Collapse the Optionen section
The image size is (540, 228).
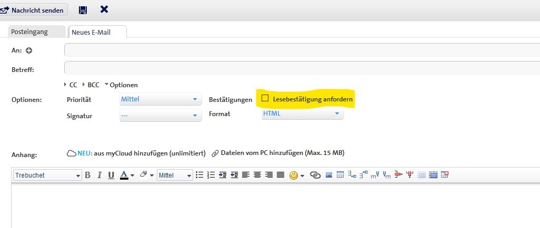(121, 85)
